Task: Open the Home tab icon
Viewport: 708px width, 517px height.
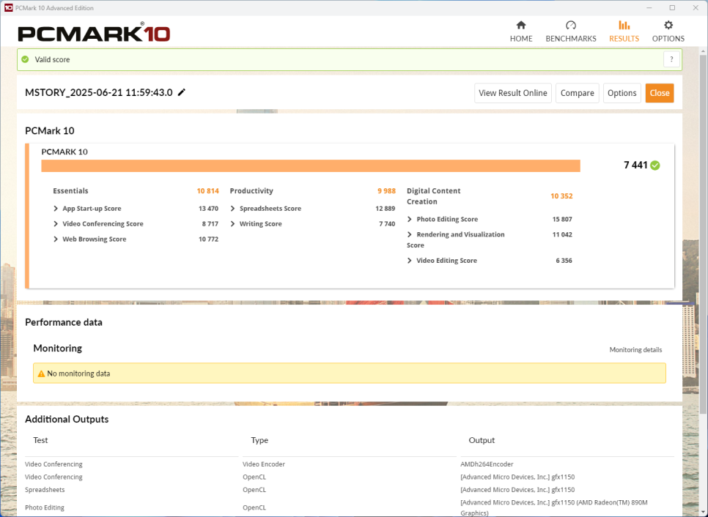Action: (521, 26)
